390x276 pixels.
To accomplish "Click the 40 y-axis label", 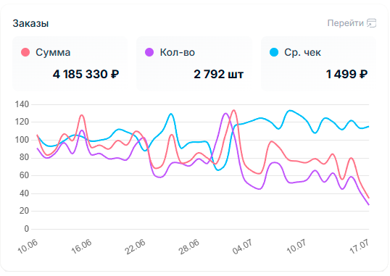I will click(24, 193).
